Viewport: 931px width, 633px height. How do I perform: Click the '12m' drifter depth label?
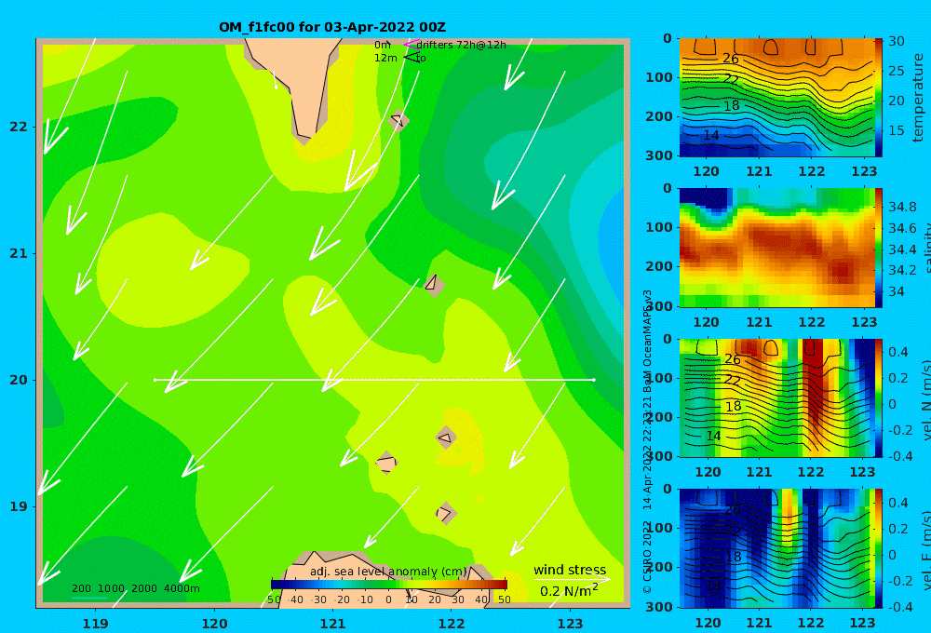point(385,59)
